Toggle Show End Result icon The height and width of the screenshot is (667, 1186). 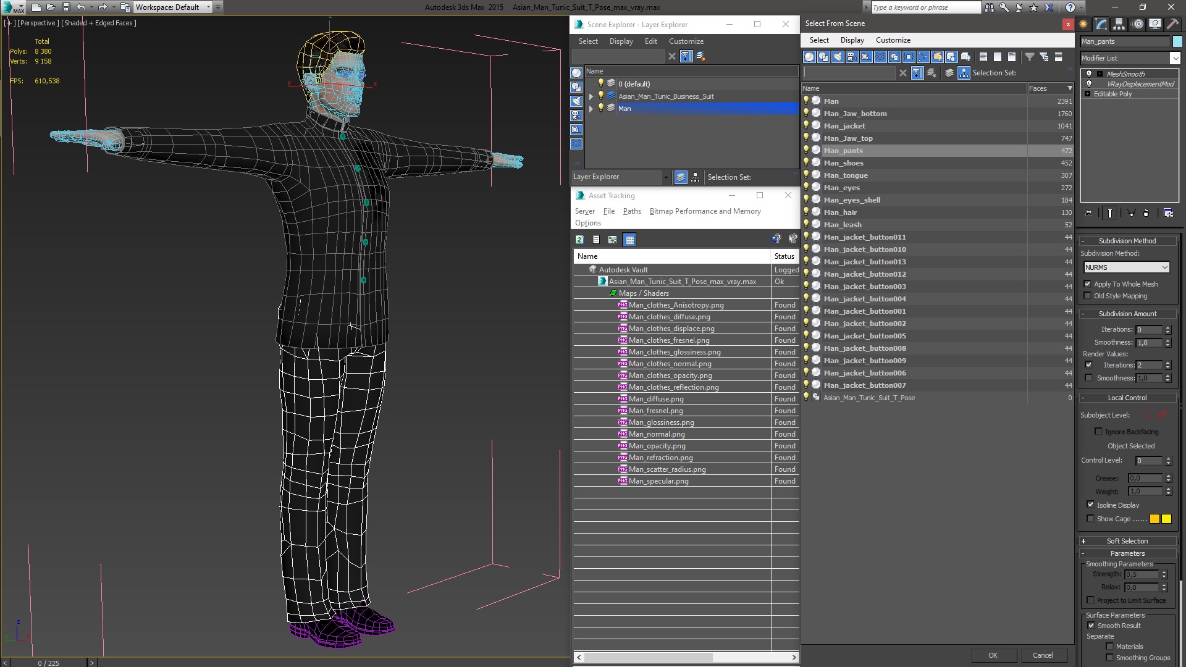point(1110,212)
